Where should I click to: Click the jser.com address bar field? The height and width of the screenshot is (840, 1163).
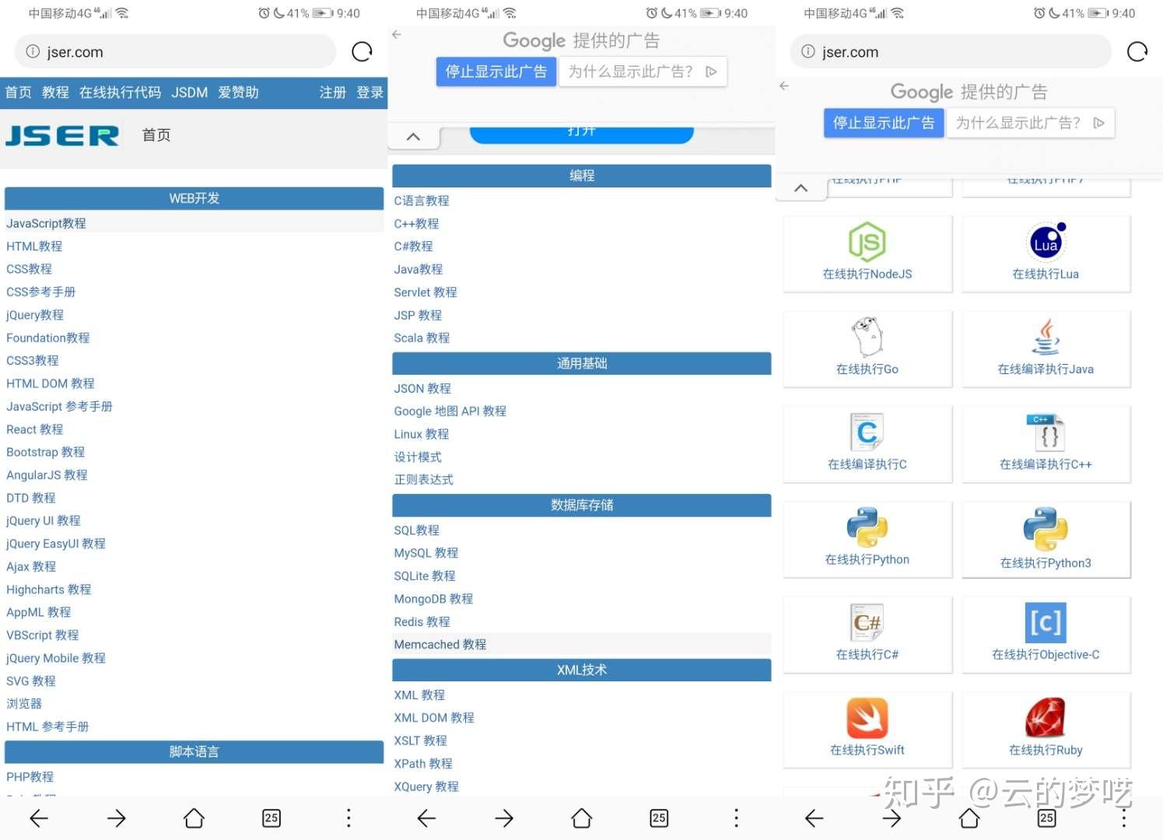174,51
